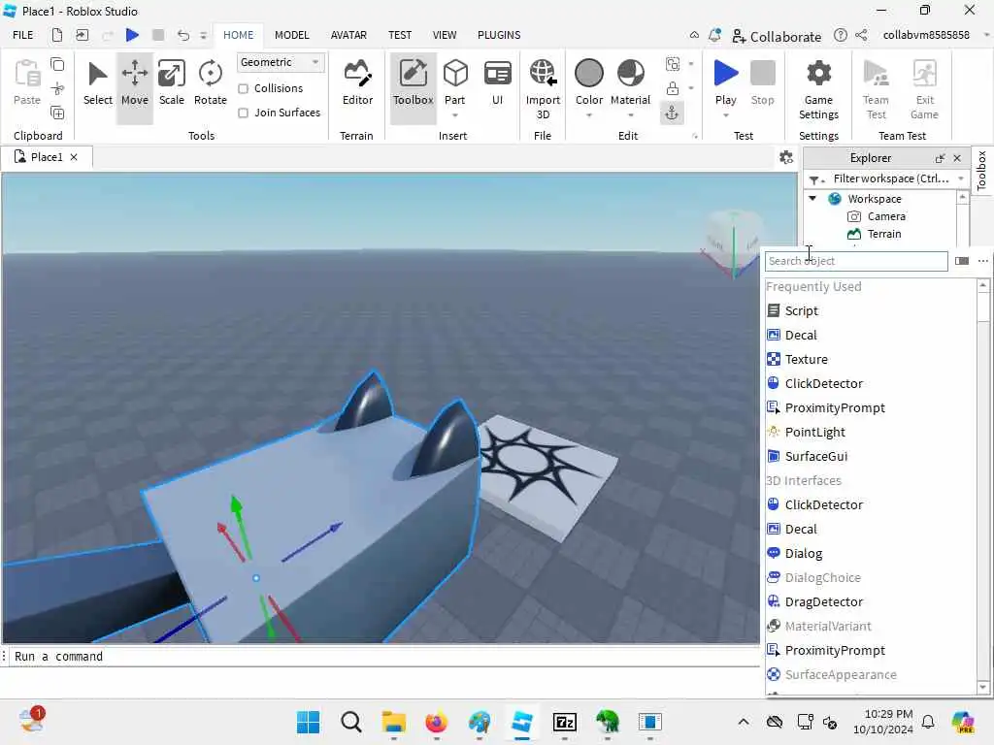Click the Group icon in Edit section
The height and width of the screenshot is (745, 994).
673,63
